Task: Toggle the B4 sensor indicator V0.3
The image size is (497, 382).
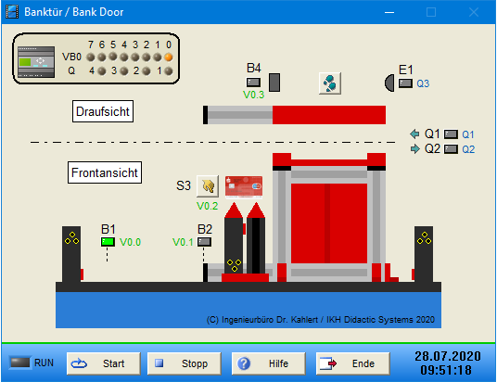Action: 253,83
